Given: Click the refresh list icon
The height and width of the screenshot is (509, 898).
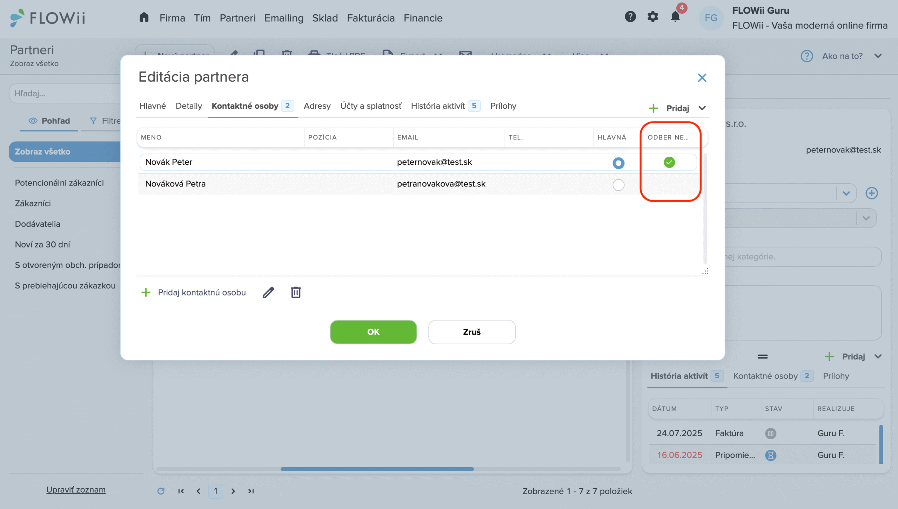Looking at the screenshot, I should click(x=161, y=491).
